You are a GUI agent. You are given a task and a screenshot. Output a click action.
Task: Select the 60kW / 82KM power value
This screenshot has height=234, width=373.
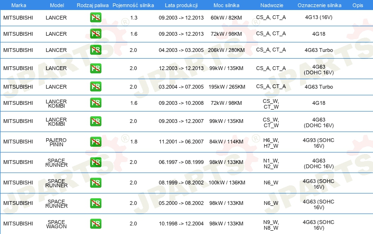226,18
